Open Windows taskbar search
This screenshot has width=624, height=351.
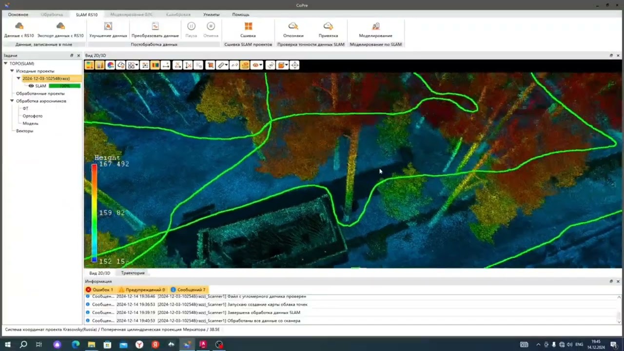click(x=23, y=345)
